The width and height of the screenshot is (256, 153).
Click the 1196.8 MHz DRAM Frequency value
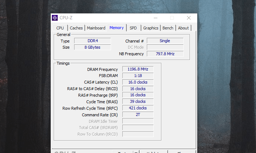point(138,69)
